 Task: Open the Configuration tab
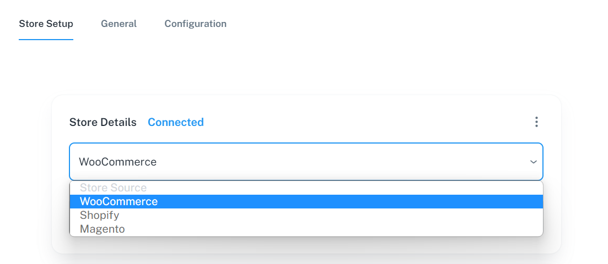195,24
